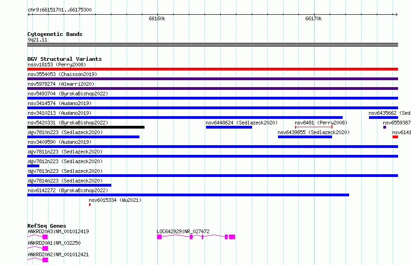Click the blue nsv6439855 variant bar

[x=305, y=137]
